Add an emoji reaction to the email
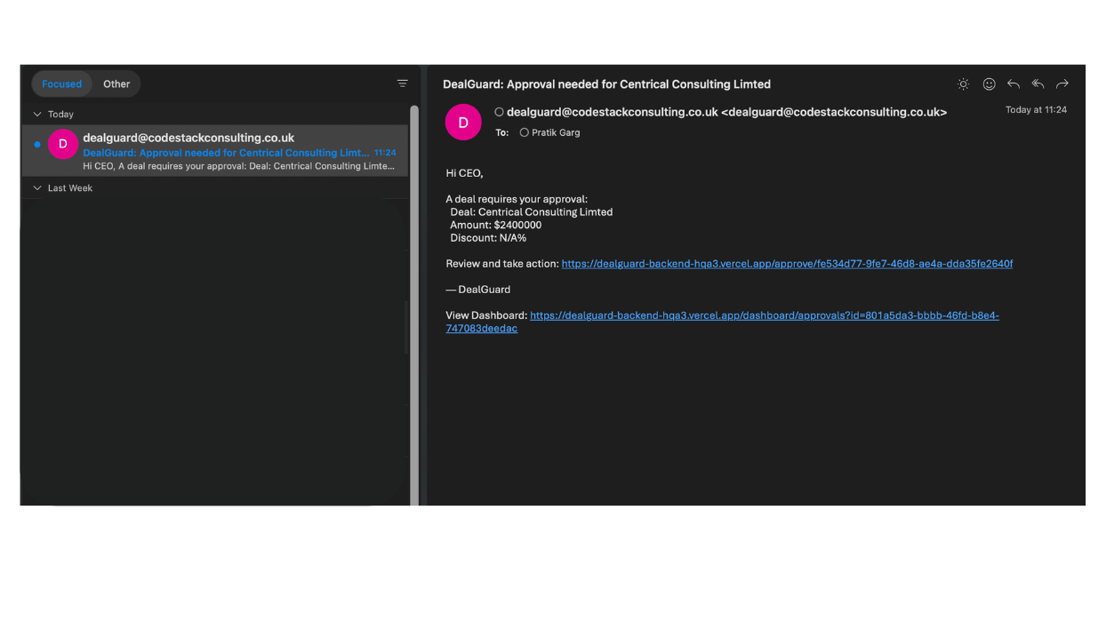This screenshot has width=1106, height=621. (x=989, y=84)
